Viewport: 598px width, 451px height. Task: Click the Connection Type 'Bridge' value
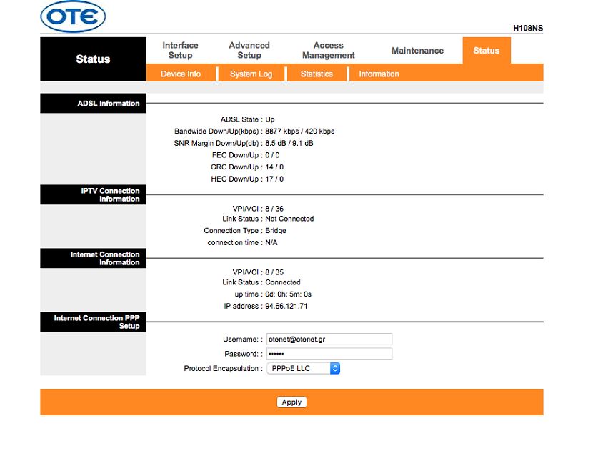coord(276,231)
